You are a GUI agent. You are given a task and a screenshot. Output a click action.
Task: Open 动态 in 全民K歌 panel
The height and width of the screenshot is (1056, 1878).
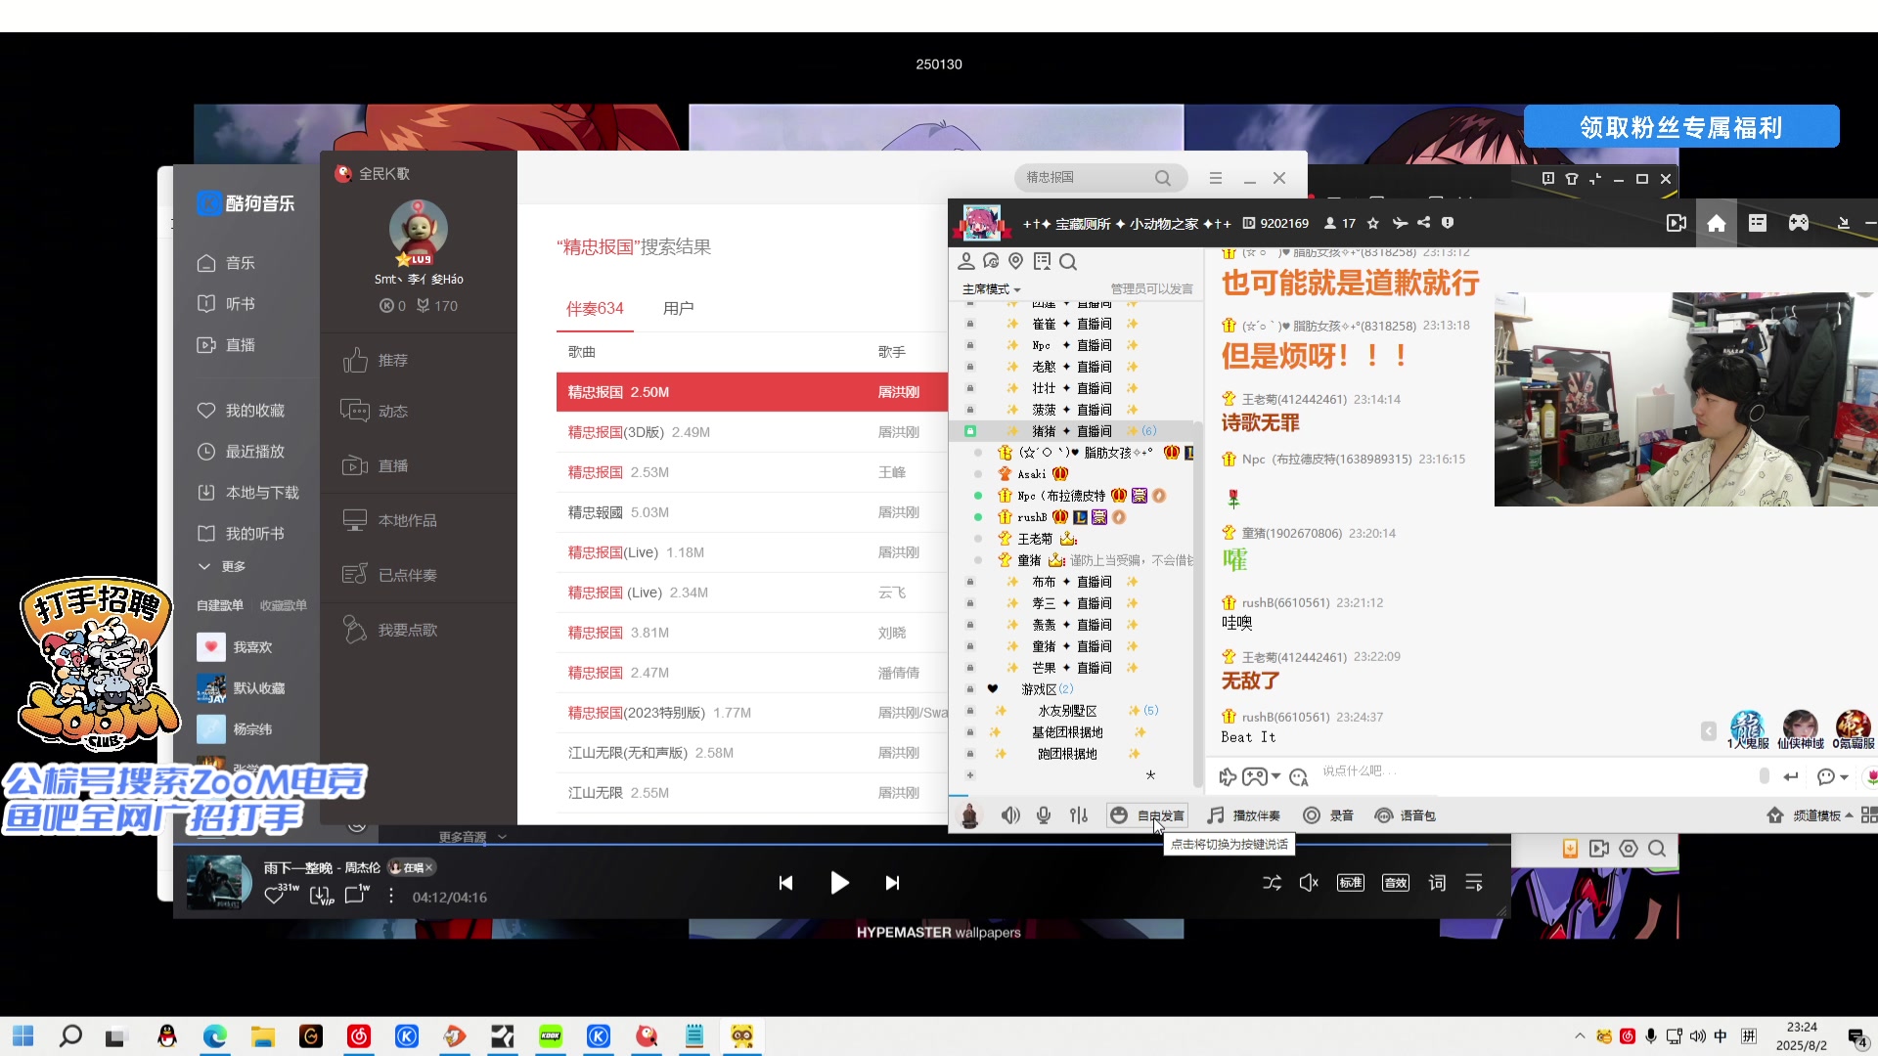(376, 412)
